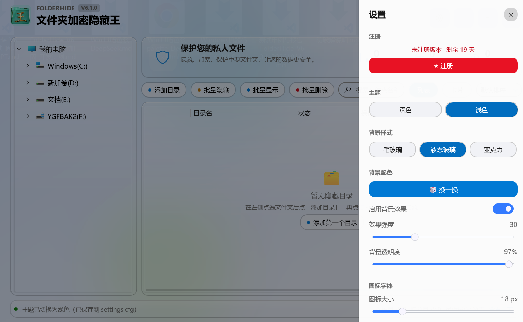Close the 设置 settings panel

tap(511, 15)
